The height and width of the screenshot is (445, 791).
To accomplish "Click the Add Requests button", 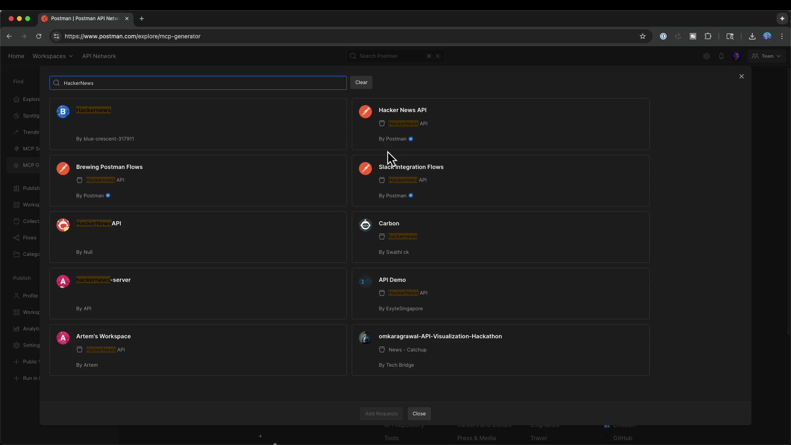I will 381,414.
